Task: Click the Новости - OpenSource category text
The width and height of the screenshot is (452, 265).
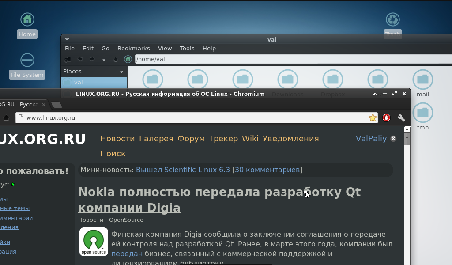Action: tap(111, 220)
